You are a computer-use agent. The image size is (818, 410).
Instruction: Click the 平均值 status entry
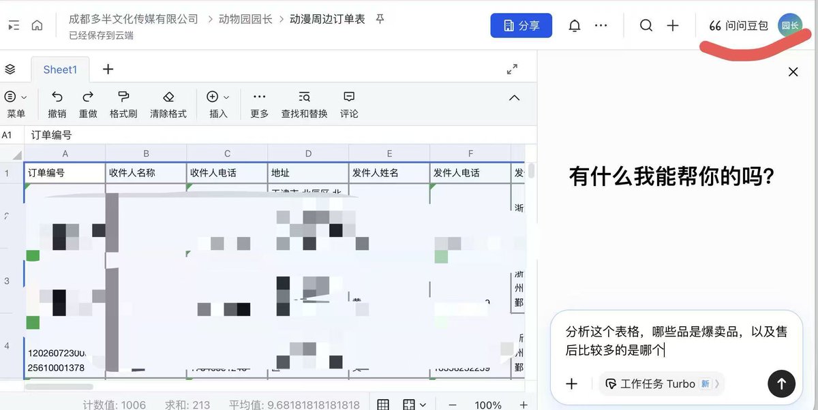click(x=294, y=405)
